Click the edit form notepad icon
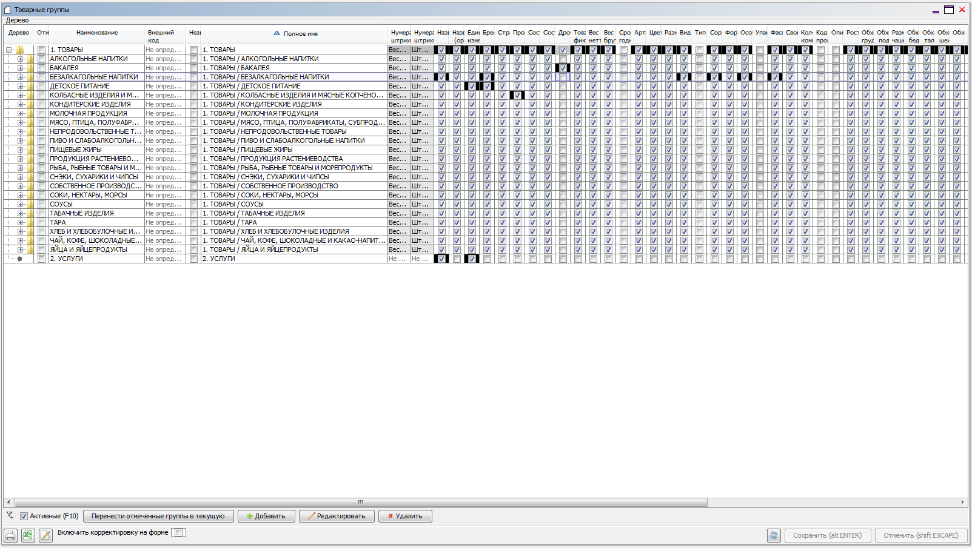This screenshot has width=972, height=548. click(45, 535)
